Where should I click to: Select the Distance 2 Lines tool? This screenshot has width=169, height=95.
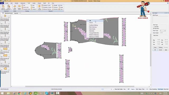point(46,5)
